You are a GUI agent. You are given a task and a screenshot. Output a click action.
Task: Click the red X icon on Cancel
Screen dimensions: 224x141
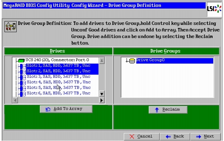click(132, 137)
